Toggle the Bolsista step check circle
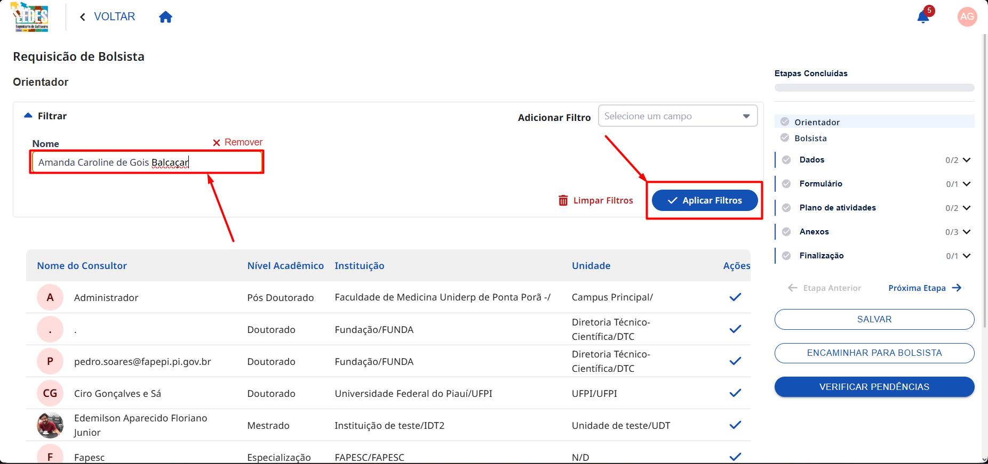 tap(785, 137)
